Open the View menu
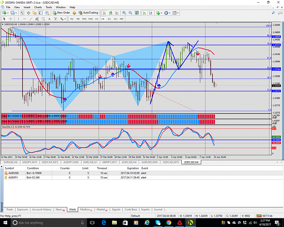Image resolution: width=284 pixels, height=227 pixels. [17, 7]
